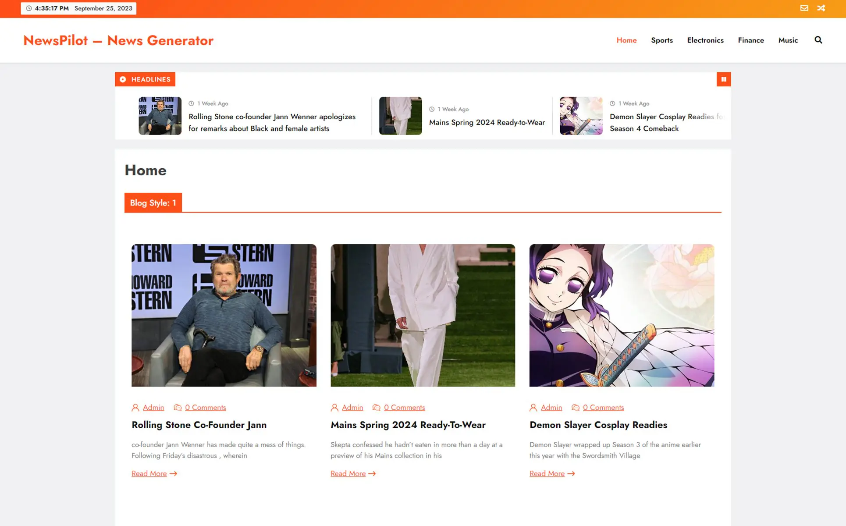Screen dimensions: 846x526
Task: Click the HEADLINES label
Action: click(x=151, y=79)
